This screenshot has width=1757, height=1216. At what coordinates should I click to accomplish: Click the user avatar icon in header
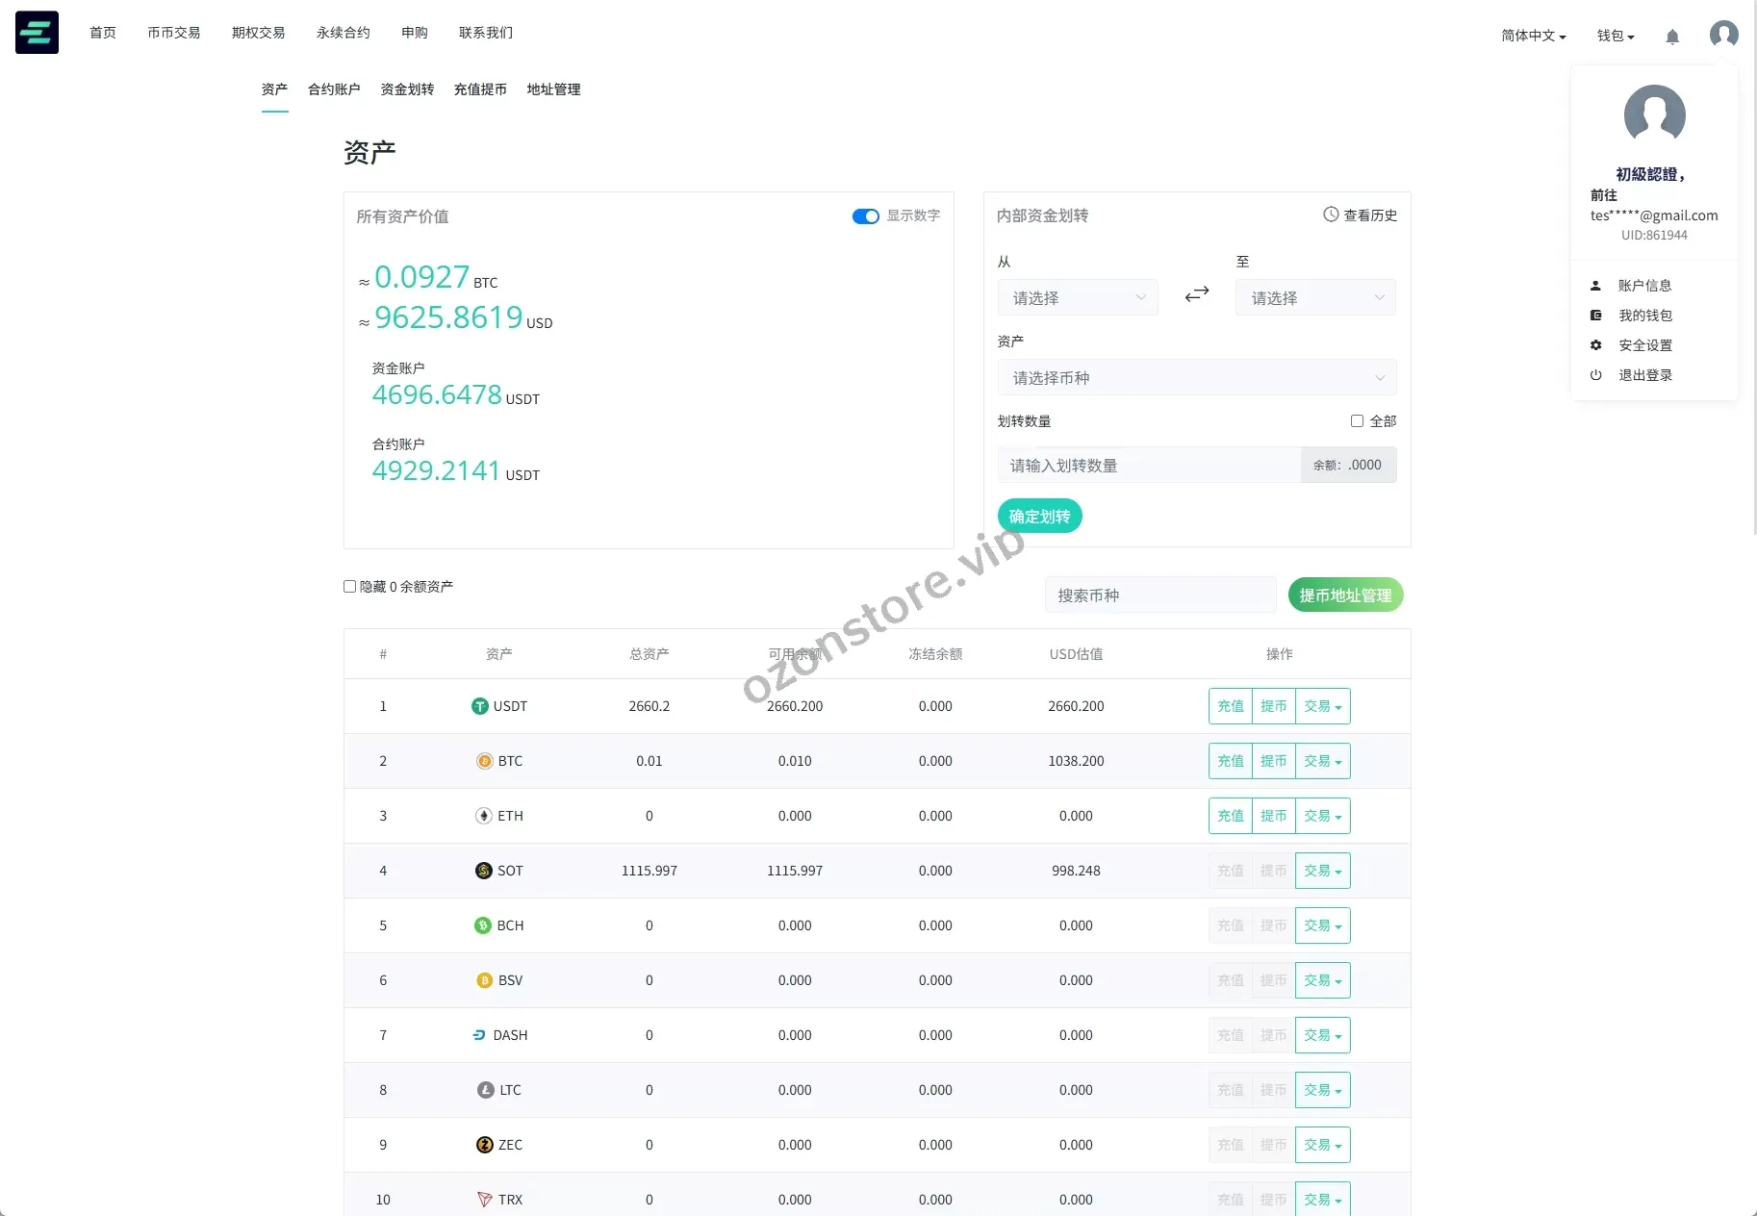1723,35
